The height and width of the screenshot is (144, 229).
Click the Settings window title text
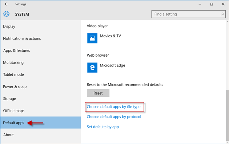21,4
